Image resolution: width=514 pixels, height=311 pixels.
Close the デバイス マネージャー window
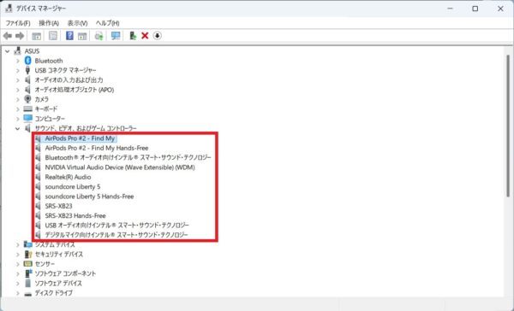click(500, 9)
